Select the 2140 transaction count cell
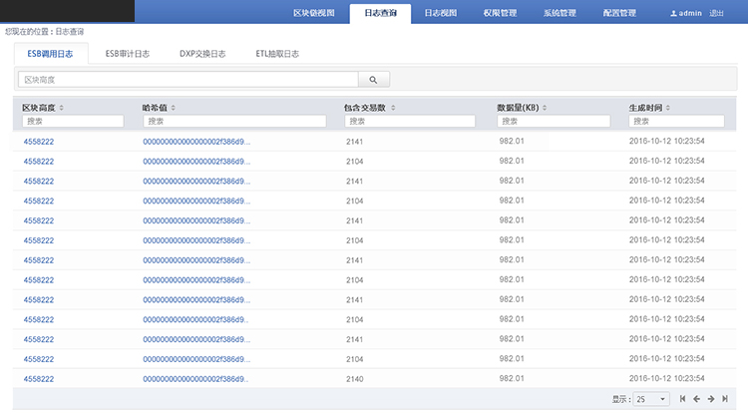Image resolution: width=748 pixels, height=419 pixels. pyautogui.click(x=354, y=379)
